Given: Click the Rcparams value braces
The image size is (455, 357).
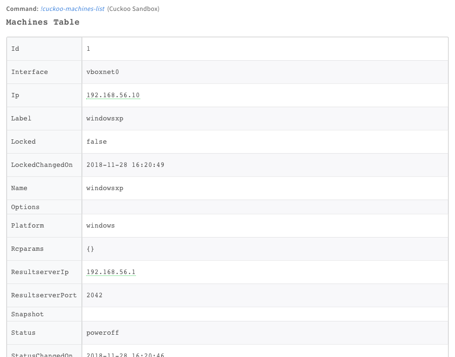Looking at the screenshot, I should point(90,249).
